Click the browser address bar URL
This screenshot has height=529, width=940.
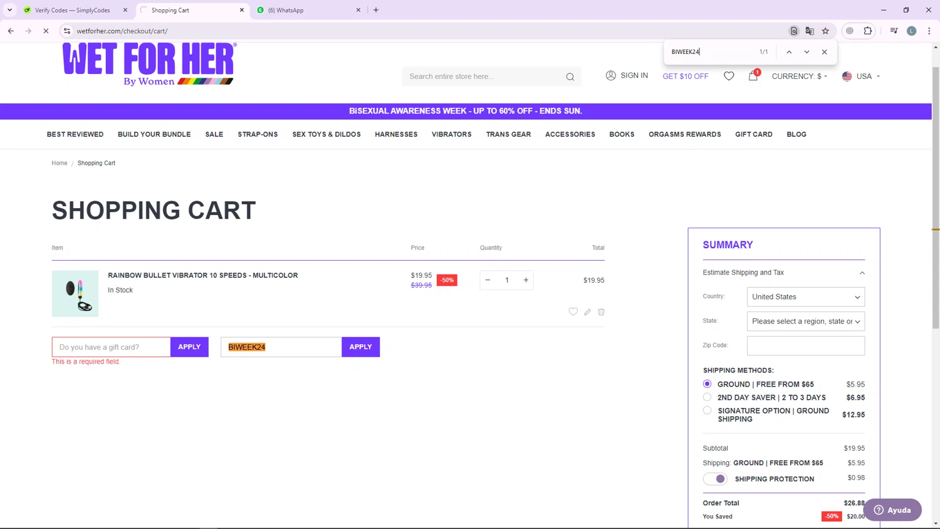coord(122,31)
